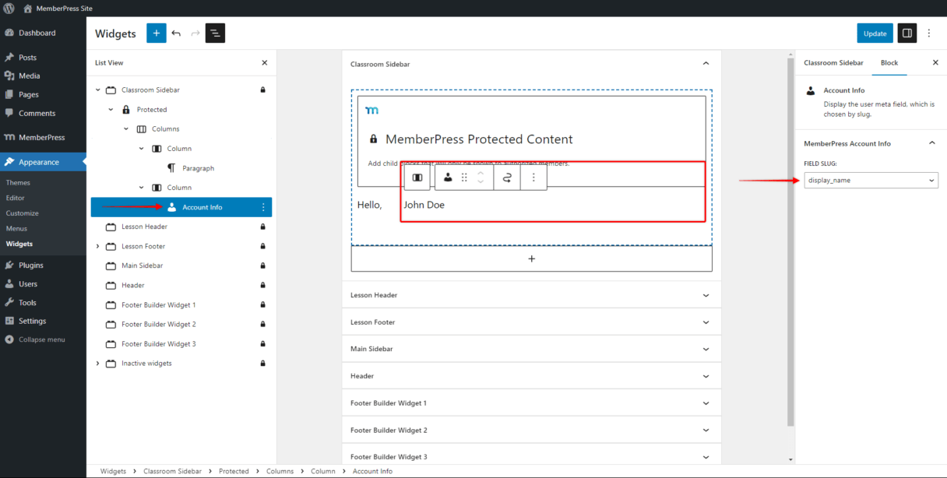Click Columns in the bottom breadcrumb
The width and height of the screenshot is (947, 478).
tap(280, 471)
